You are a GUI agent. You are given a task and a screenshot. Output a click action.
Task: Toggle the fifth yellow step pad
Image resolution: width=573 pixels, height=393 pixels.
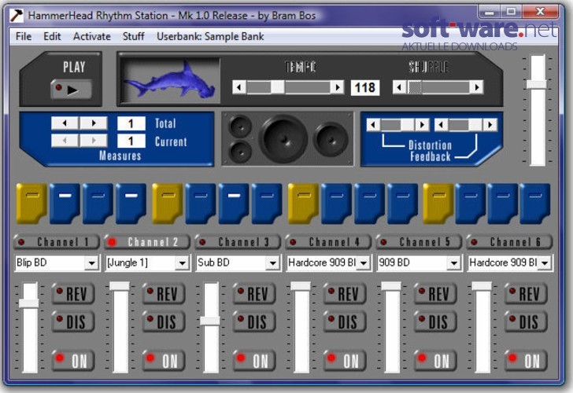[168, 204]
